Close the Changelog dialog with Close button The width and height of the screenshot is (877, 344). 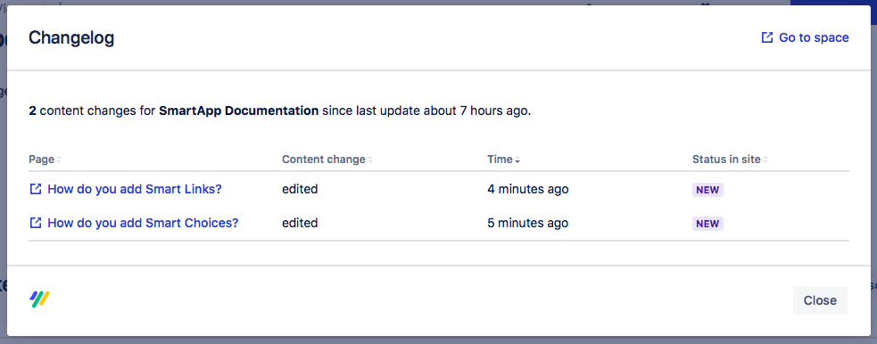(820, 300)
